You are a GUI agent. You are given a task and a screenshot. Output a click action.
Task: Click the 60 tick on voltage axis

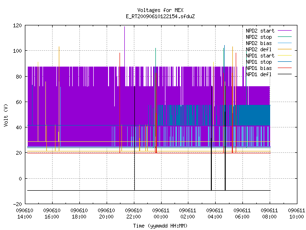point(19,102)
